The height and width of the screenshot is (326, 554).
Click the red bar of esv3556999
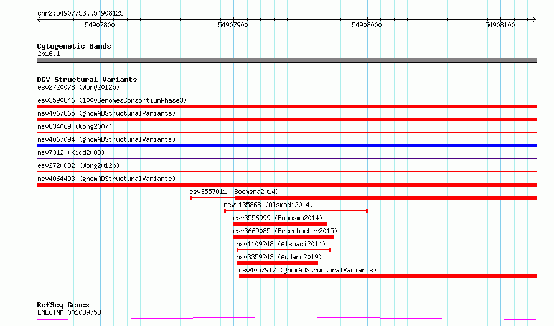pos(280,224)
